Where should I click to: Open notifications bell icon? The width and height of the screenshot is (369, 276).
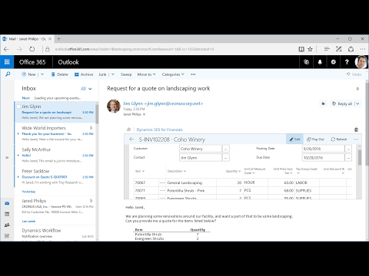320,62
